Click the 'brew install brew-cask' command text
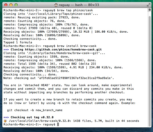This screenshot has width=153, height=132. [77, 46]
